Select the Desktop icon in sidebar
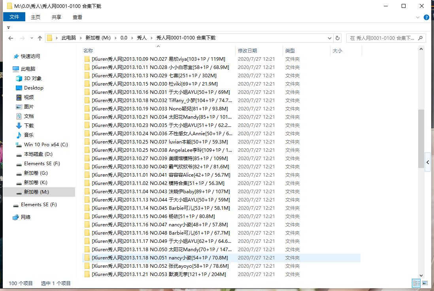434x291 pixels. pyautogui.click(x=19, y=88)
